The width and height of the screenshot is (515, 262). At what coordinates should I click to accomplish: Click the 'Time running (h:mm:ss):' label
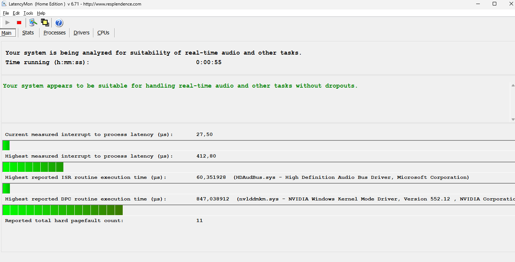pyautogui.click(x=48, y=62)
